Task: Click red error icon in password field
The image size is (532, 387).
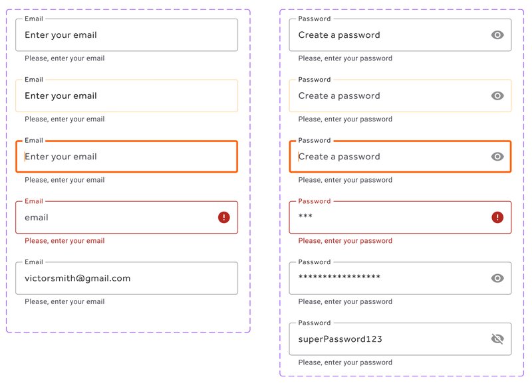Action: coord(497,217)
